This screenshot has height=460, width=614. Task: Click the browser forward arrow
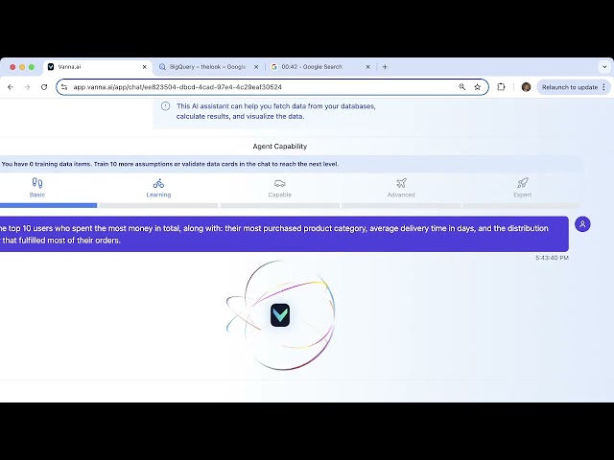[27, 87]
